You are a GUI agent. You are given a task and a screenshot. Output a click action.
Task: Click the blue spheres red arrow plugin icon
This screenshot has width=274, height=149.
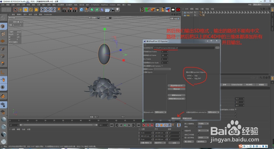(x=168, y=10)
